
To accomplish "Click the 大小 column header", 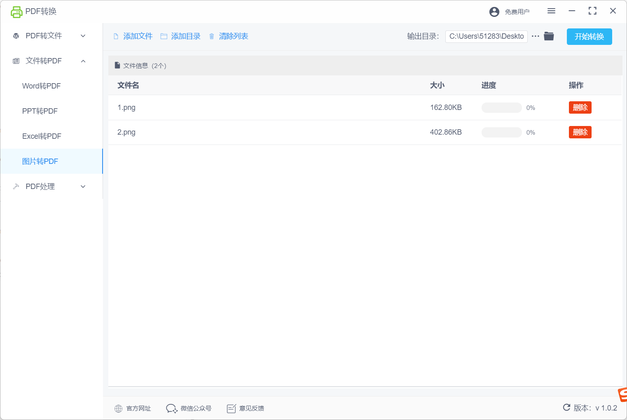I will tap(437, 85).
